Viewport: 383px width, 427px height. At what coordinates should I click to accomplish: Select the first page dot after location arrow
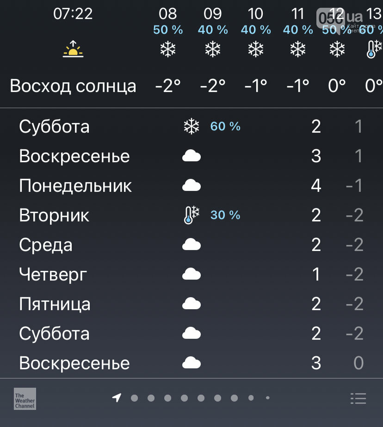135,398
